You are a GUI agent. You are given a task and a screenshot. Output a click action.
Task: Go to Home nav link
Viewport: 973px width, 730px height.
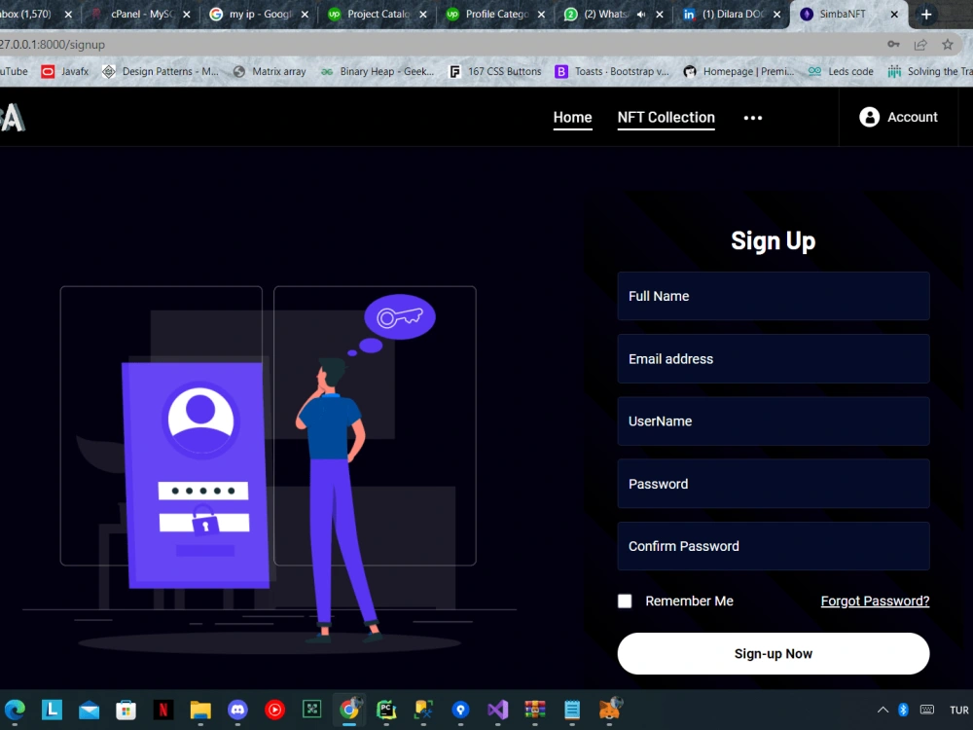pyautogui.click(x=572, y=118)
